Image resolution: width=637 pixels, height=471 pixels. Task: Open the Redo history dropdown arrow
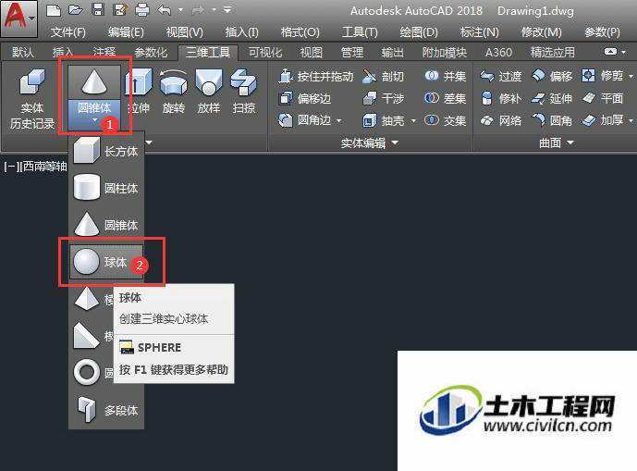[214, 10]
